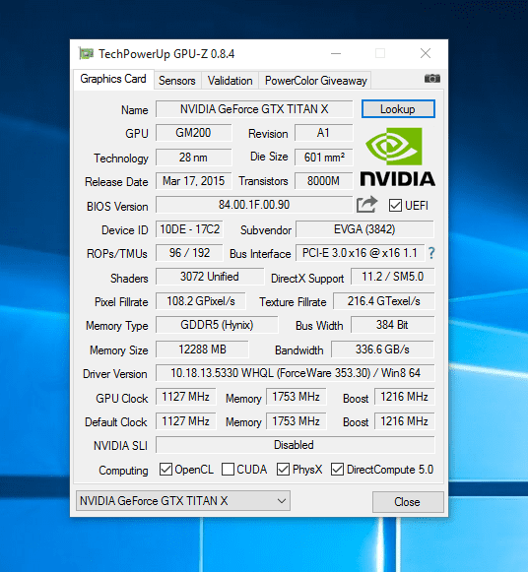
Task: Click the Default Clock row Boost 1216 MHz
Action: tap(404, 421)
